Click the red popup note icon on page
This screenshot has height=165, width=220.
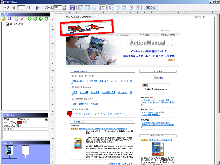tap(70, 114)
